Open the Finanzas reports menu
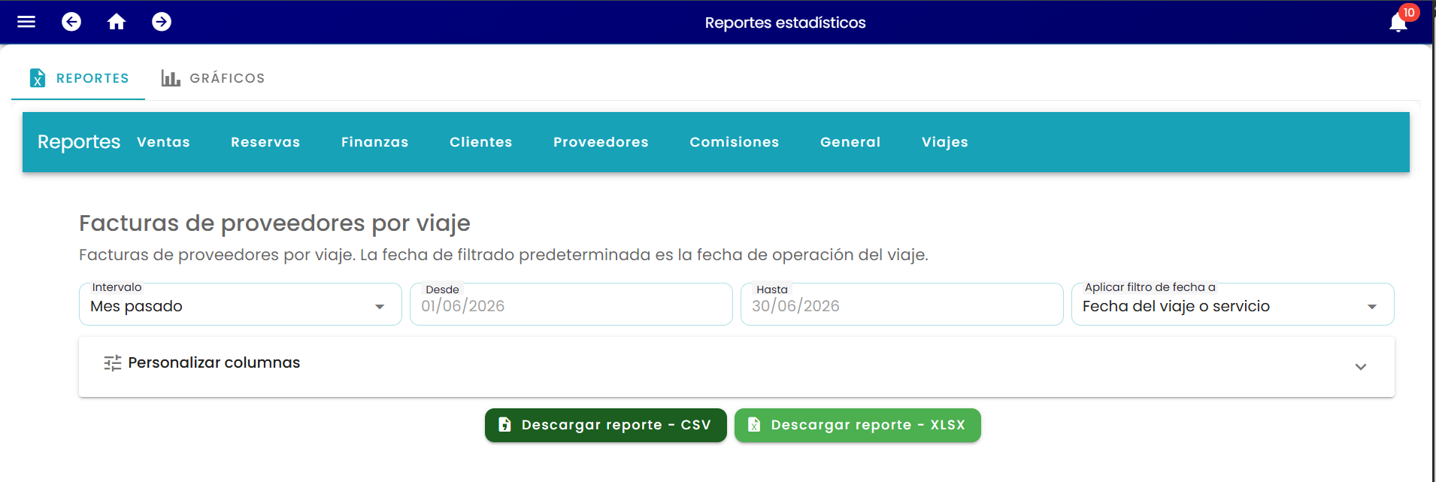Screen dimensions: 1436x482 coord(374,142)
